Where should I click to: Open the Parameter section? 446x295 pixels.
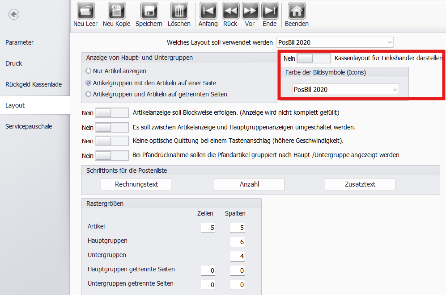point(20,42)
